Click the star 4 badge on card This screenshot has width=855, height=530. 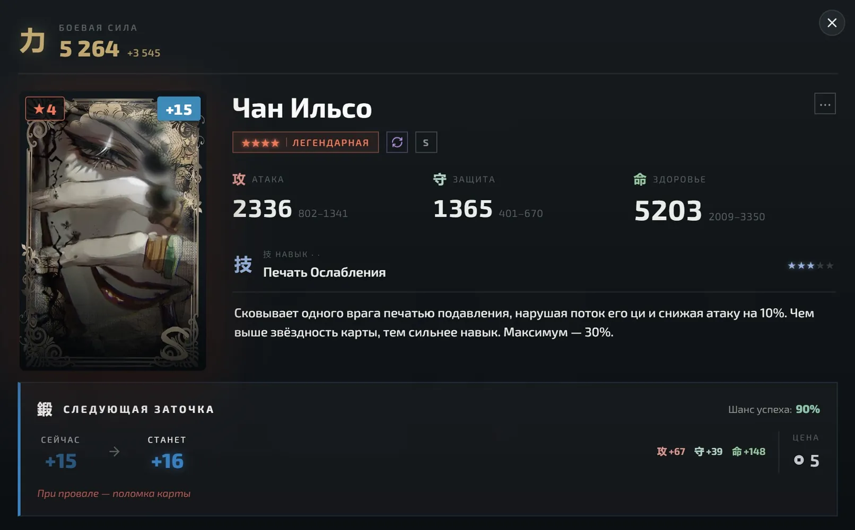click(45, 109)
